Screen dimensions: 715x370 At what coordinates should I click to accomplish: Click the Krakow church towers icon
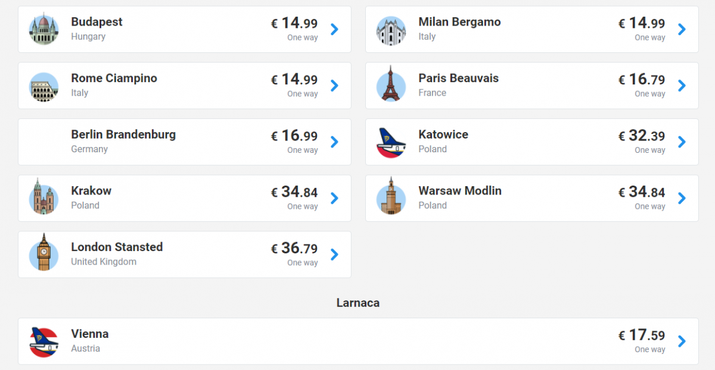click(44, 197)
